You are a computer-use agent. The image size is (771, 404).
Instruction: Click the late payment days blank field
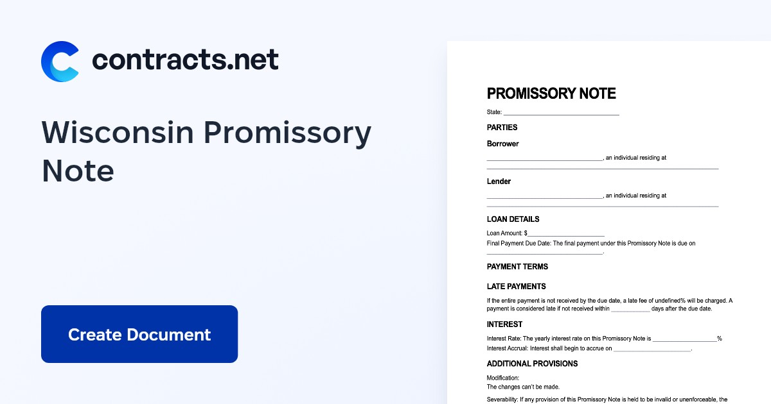(630, 310)
